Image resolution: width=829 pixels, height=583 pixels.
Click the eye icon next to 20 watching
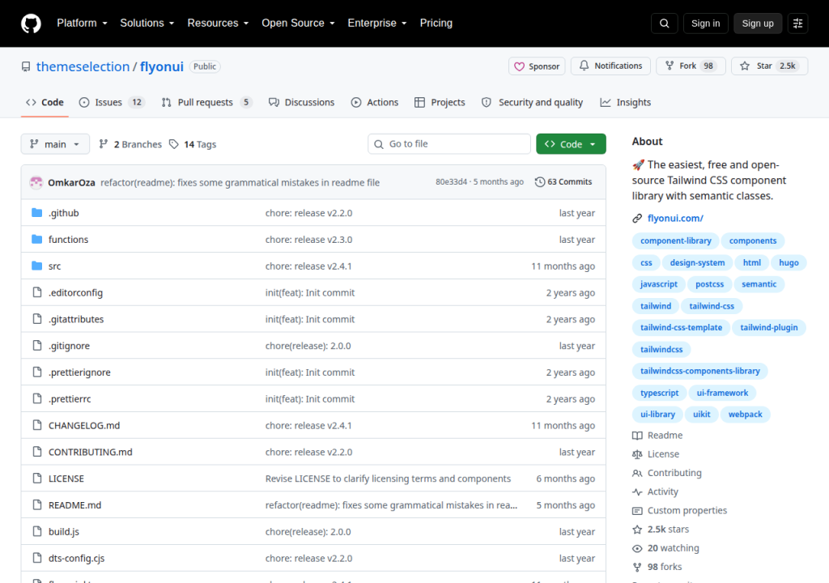637,549
